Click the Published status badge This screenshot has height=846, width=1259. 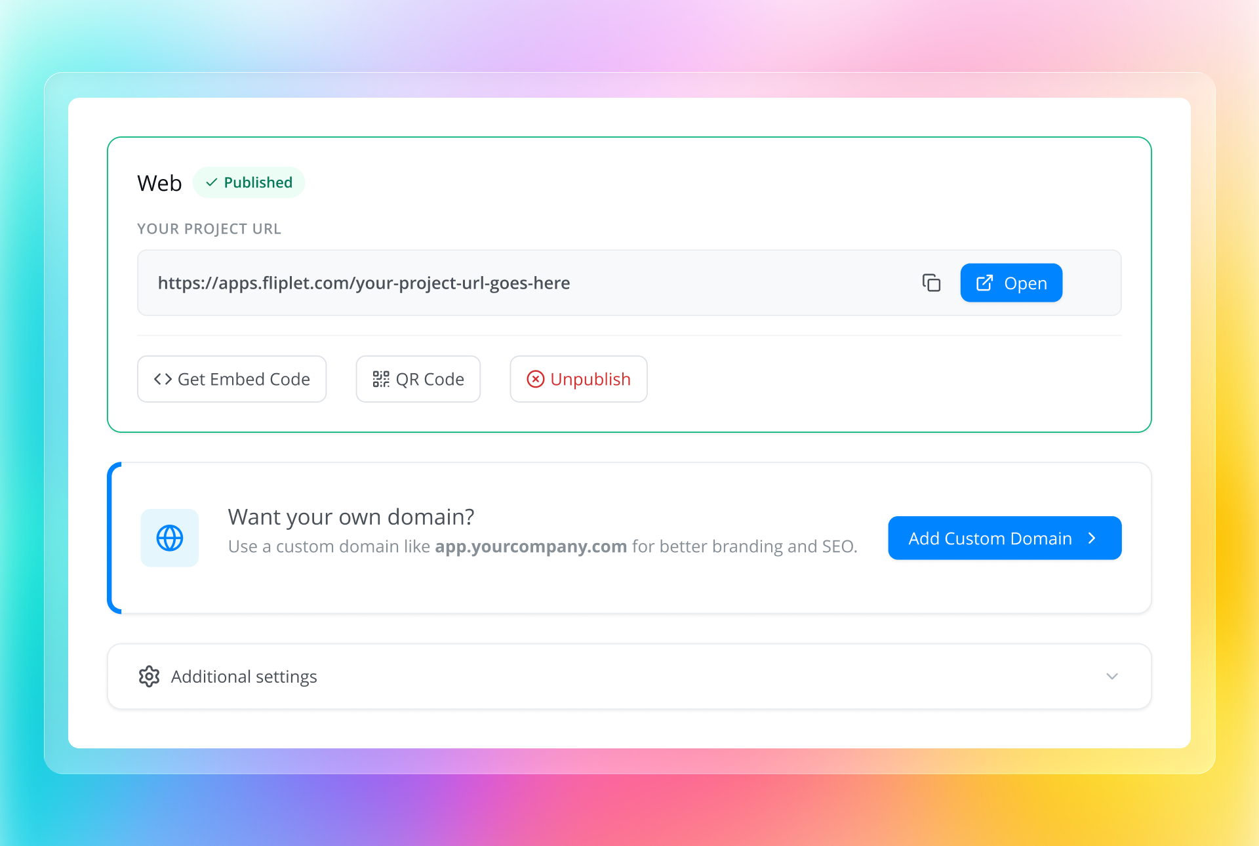coord(249,182)
